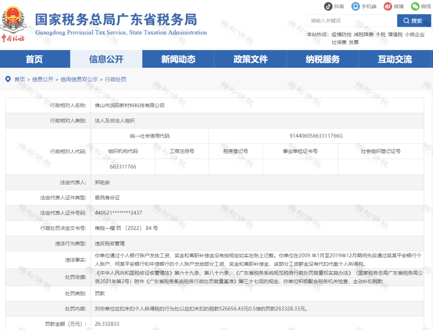Screen dimensions: 433x330
Task: Switch to the 新闻动态 tab
Action: tap(178, 59)
